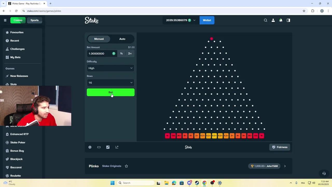Viewport: 332px width, 187px height.
Task: Open the hamburger sidebar menu
Action: click(x=5, y=20)
